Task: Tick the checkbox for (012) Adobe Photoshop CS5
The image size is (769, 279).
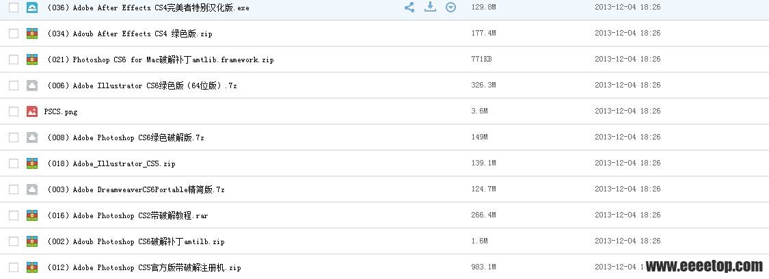Action: (x=14, y=267)
